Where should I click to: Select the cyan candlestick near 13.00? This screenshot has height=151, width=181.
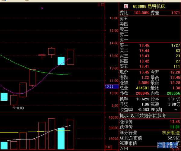click(x=61, y=61)
